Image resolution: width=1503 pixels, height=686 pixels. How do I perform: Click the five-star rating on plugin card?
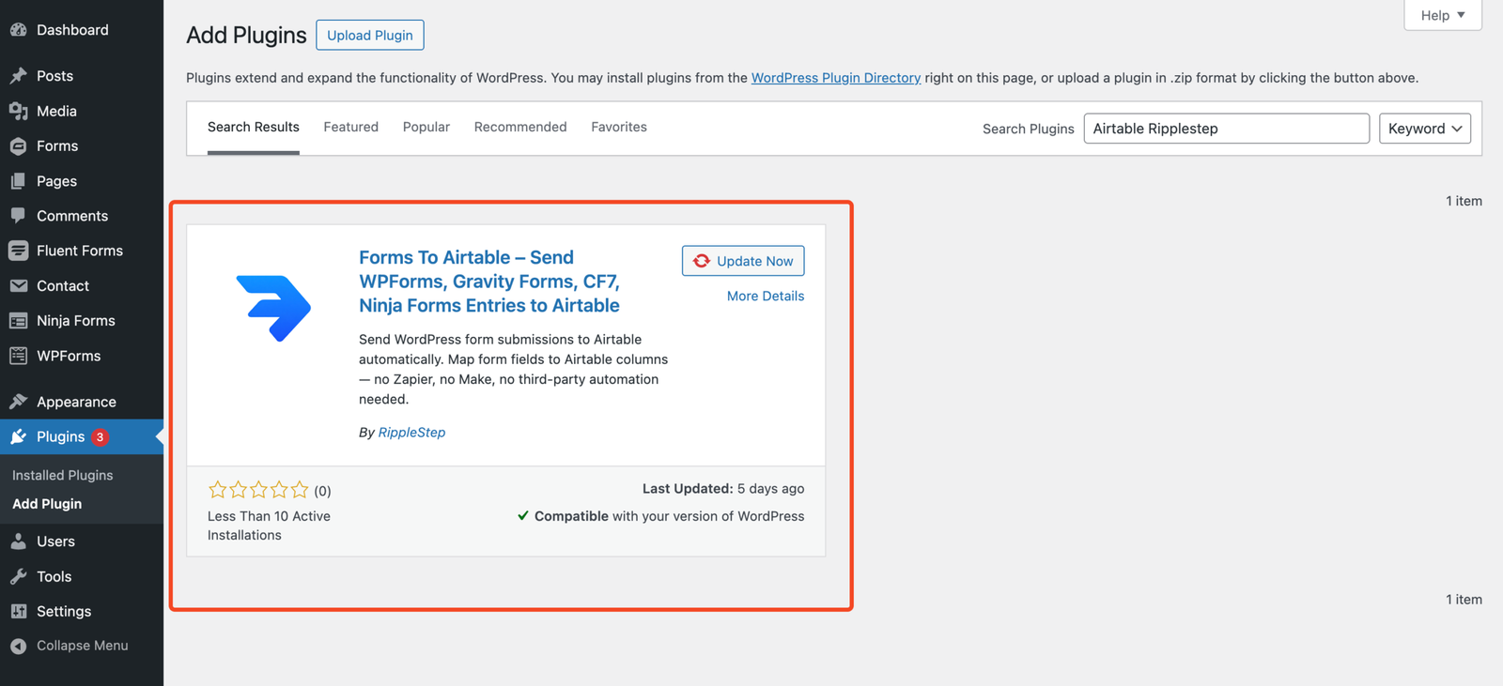(258, 490)
